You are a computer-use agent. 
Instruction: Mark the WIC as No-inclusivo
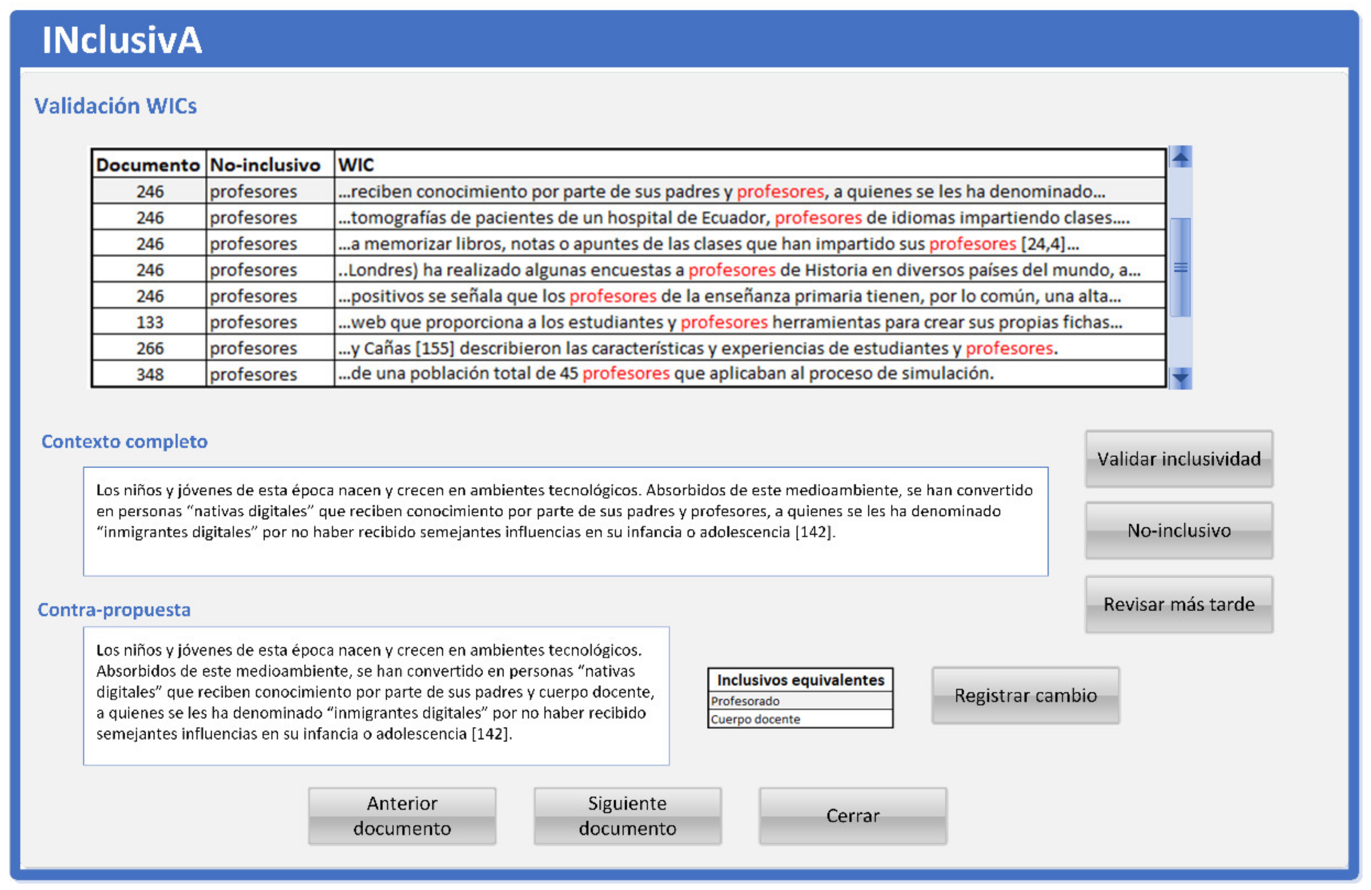[1179, 530]
